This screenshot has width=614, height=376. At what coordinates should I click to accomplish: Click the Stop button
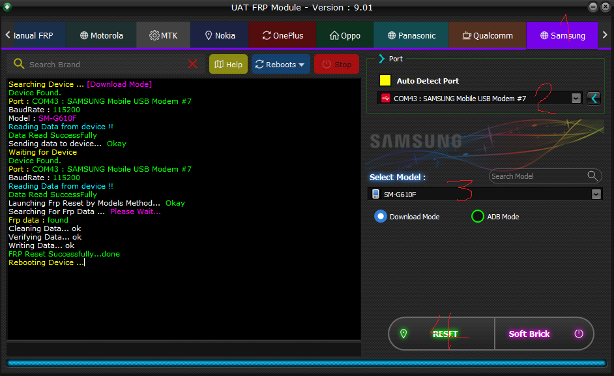pos(336,64)
